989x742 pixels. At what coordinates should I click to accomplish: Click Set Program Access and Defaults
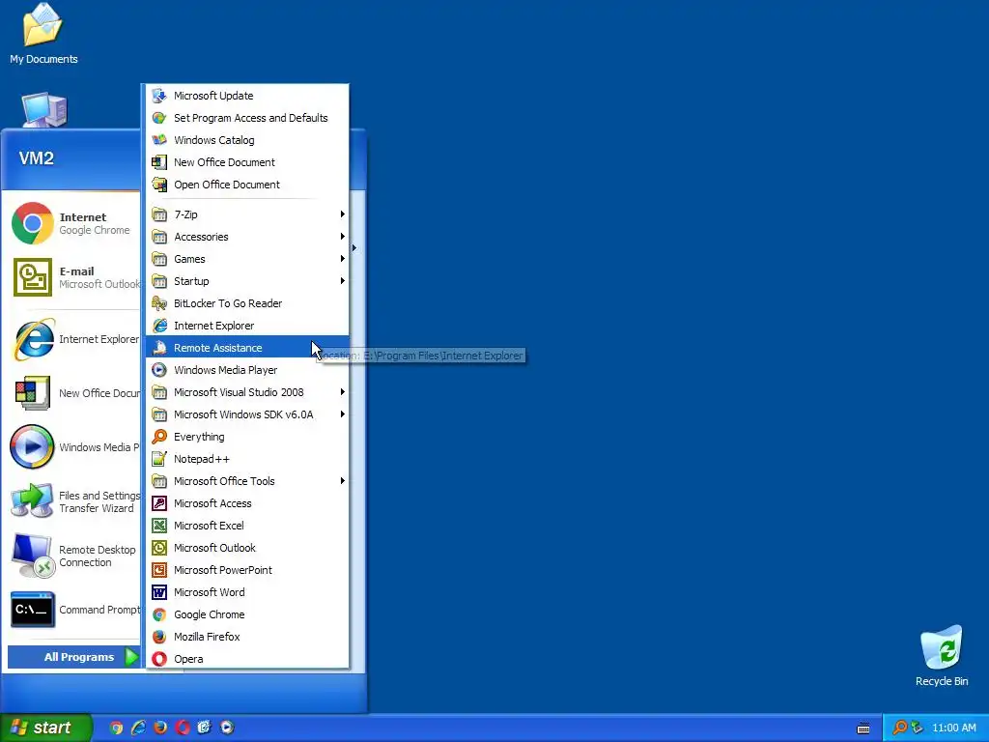coord(247,118)
